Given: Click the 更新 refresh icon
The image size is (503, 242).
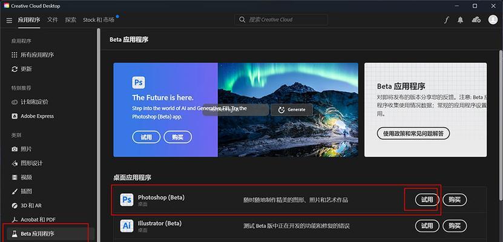Looking at the screenshot, I should click(x=15, y=69).
